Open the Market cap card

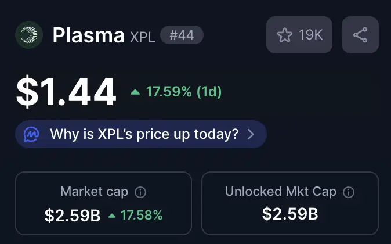(x=103, y=203)
